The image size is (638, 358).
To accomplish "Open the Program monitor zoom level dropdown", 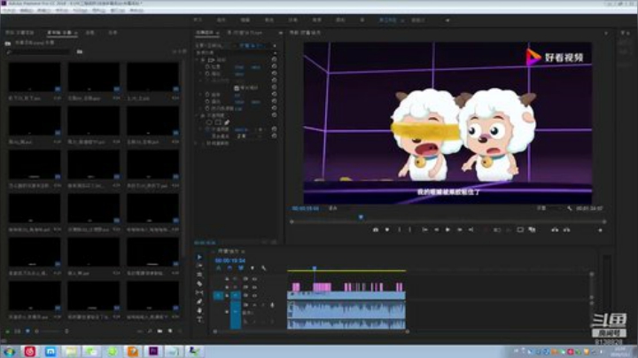I will [335, 208].
